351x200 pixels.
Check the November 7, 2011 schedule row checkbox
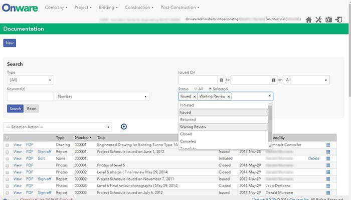click(7, 179)
